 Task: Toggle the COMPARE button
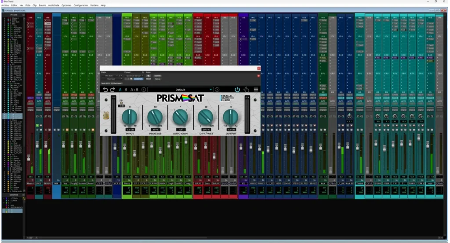(138, 79)
